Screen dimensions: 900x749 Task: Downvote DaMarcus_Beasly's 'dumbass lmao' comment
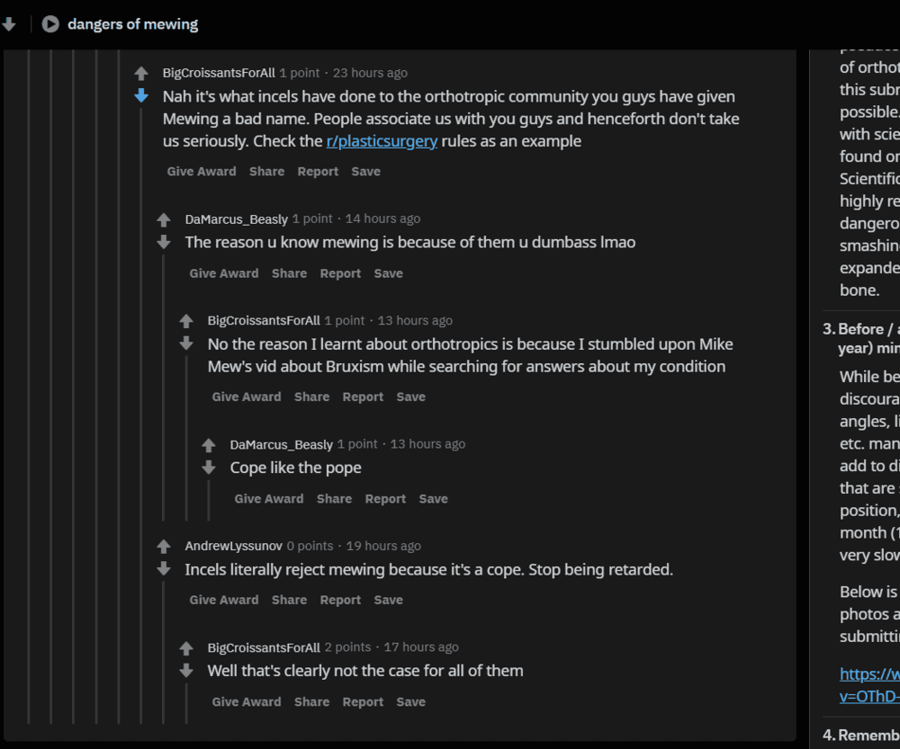tap(164, 242)
